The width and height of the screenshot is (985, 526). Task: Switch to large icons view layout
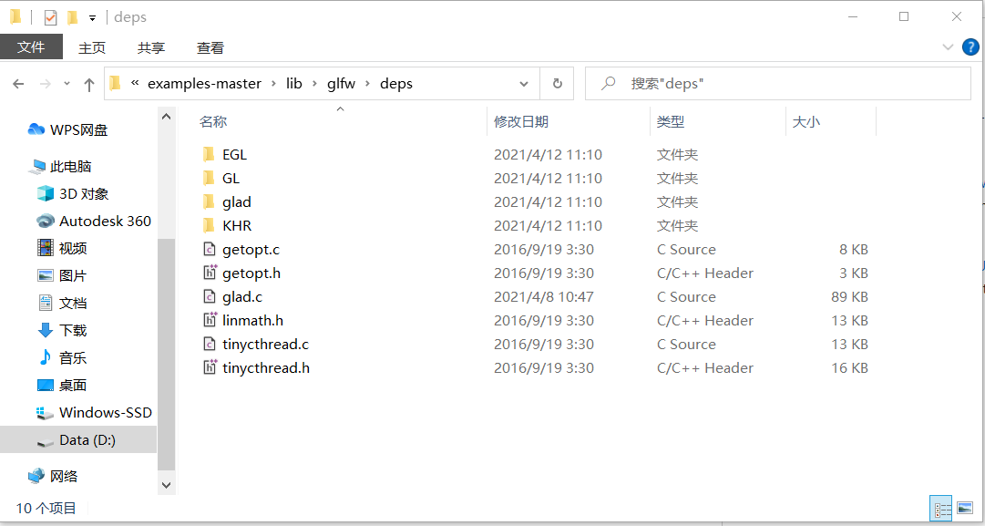[964, 508]
